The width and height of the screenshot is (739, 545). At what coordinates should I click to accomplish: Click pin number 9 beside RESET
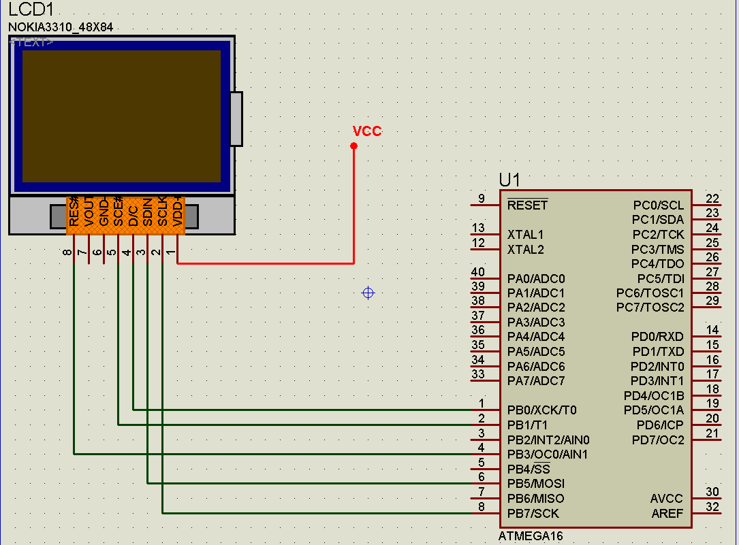coord(481,198)
